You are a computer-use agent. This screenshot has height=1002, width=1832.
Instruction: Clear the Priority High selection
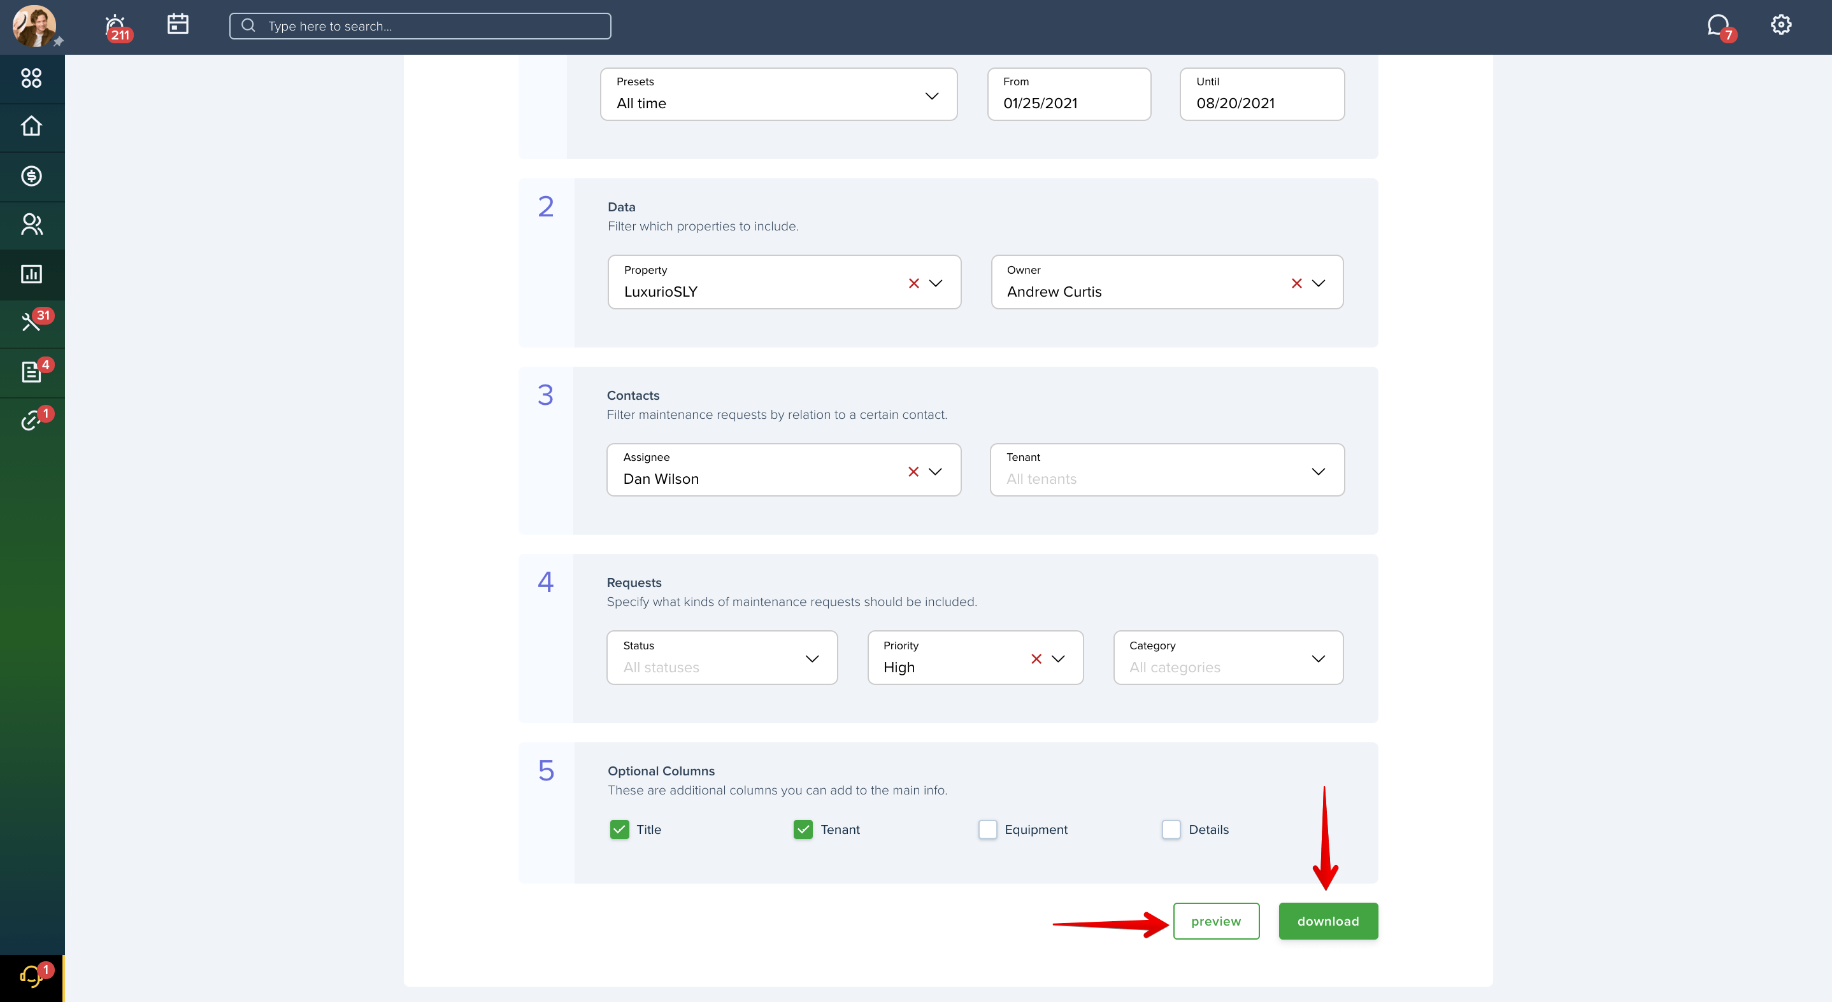tap(1036, 659)
